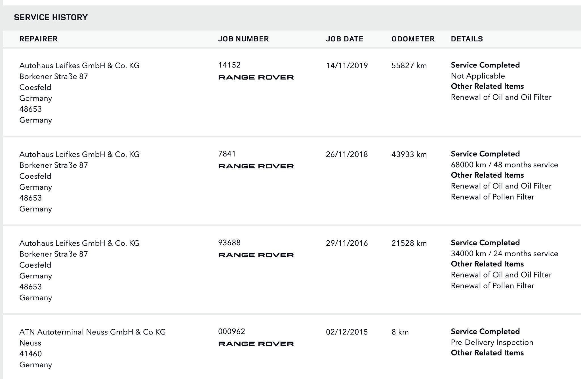This screenshot has width=581, height=379.
Task: Click the ATN Autoterminal Neuss repairer name
Action: pos(92,332)
